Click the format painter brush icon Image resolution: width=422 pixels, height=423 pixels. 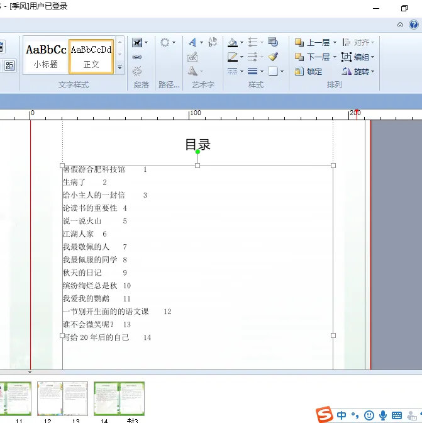[273, 57]
